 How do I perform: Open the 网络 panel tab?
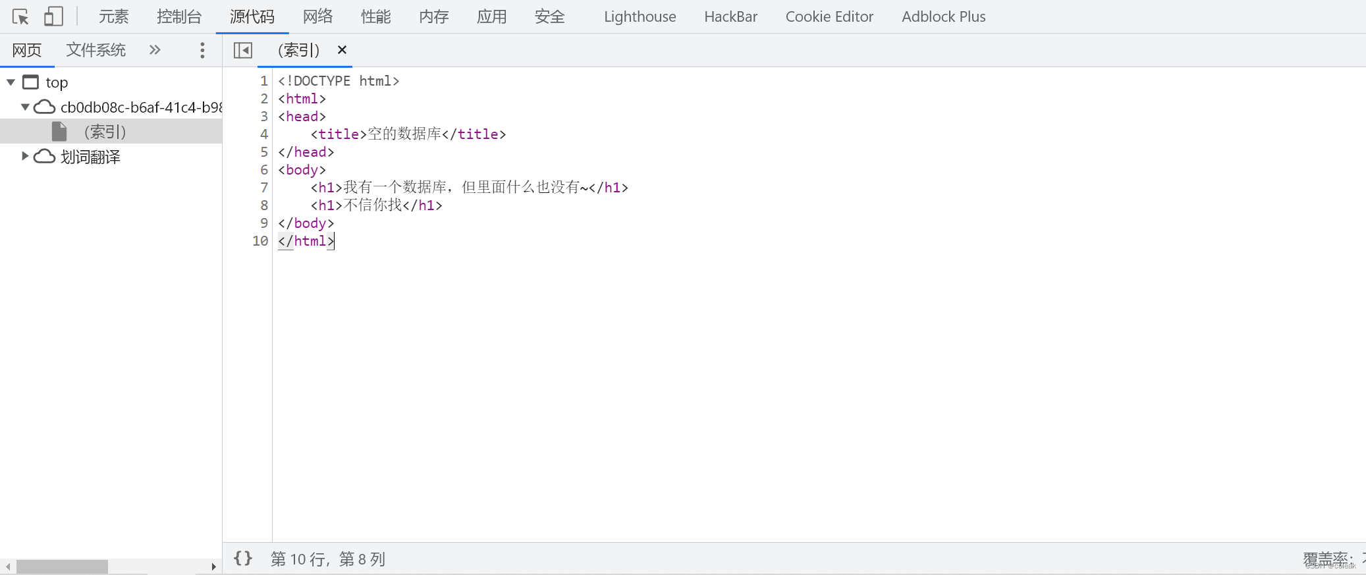tap(317, 16)
